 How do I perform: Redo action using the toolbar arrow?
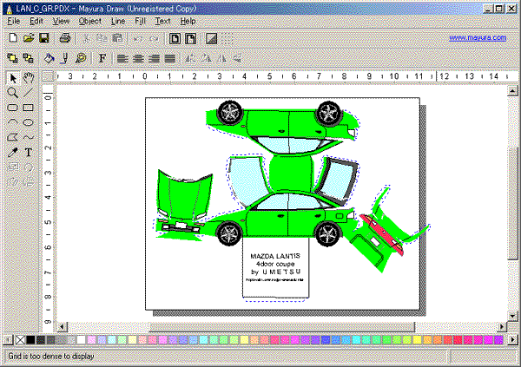(x=154, y=39)
